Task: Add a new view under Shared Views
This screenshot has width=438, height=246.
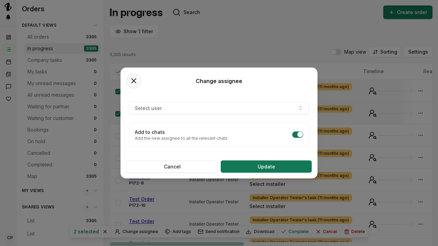Action: pyautogui.click(x=87, y=207)
